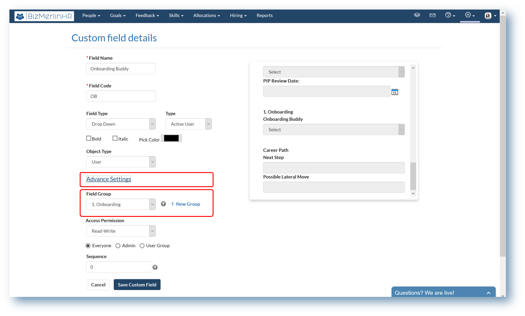
Task: Click the Save Custom Field button
Action: click(x=137, y=285)
